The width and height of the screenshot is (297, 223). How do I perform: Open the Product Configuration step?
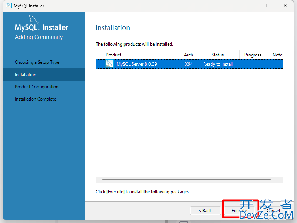[37, 87]
